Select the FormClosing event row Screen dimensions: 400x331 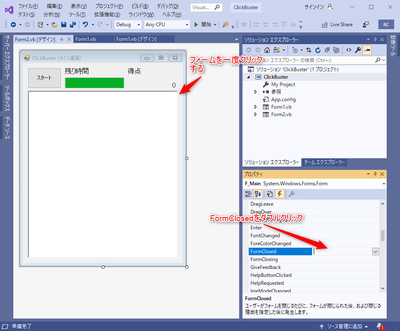314,259
